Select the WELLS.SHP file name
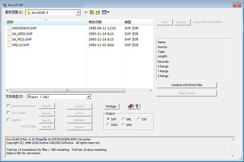 21,45
